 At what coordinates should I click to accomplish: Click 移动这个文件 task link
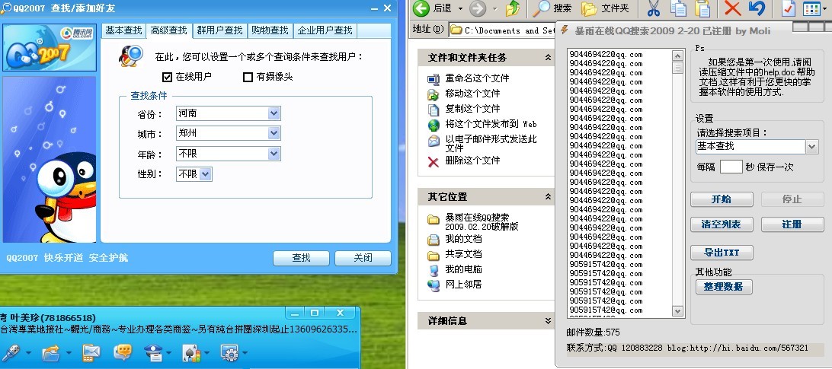[472, 94]
